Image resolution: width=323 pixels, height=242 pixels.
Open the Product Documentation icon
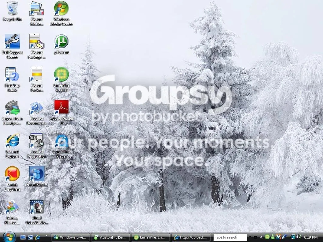point(37,113)
